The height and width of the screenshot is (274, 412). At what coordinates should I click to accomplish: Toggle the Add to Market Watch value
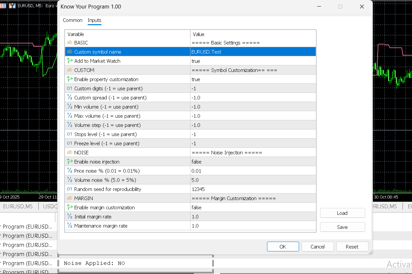click(253, 61)
